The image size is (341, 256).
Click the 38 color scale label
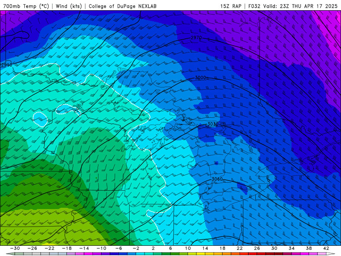point(309,248)
